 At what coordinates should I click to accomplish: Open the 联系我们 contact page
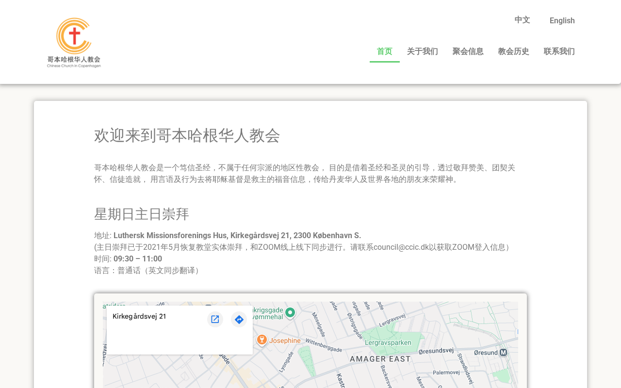coord(559,51)
